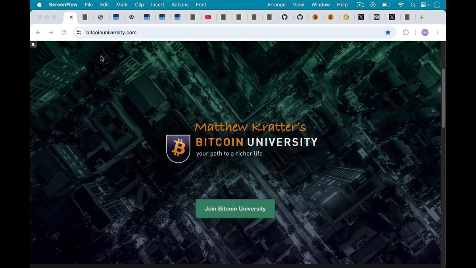Switch to the eye icon tab
Screen dimensions: 476x268
click(131, 17)
